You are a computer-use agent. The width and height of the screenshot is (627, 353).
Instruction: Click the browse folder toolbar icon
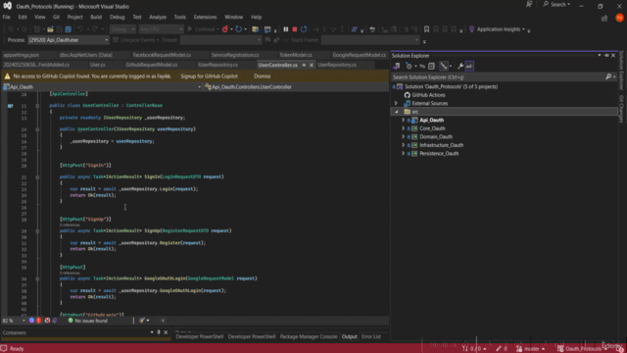255,29
